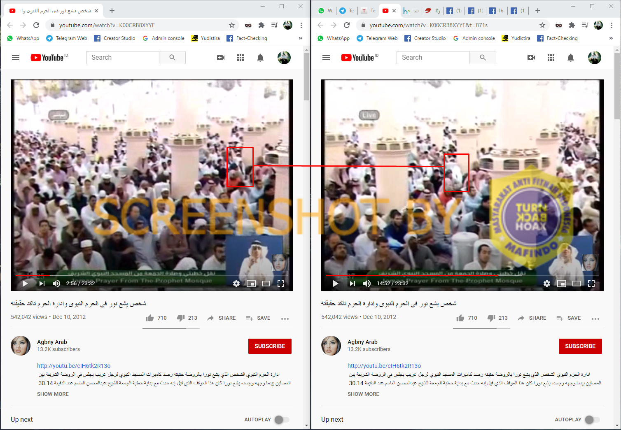This screenshot has width=621, height=430.
Task: Play the video in the right window
Action: pos(336,284)
